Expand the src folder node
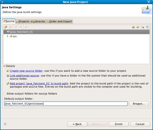153x130 pixels. tap(8, 36)
